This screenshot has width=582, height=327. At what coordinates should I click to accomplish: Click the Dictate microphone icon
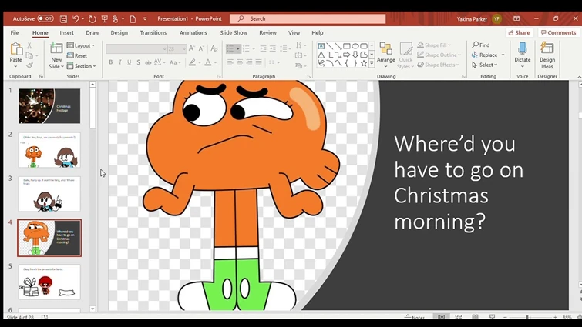[x=522, y=48]
